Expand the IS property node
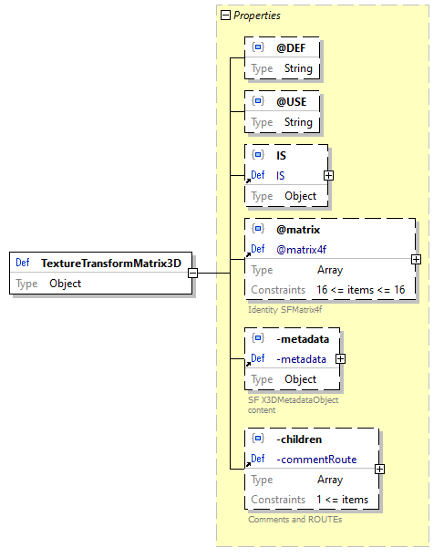The image size is (444, 558). tap(328, 175)
